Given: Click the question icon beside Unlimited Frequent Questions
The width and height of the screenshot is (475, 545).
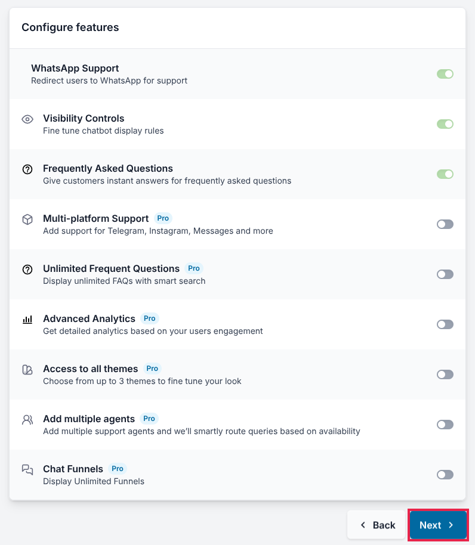Looking at the screenshot, I should coord(27,270).
